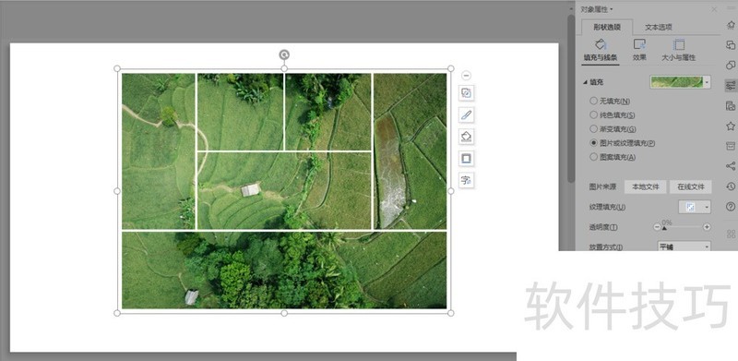Viewport: 738px width, 361px height.
Task: Select the shape fill bucket floating icon
Action: [x=466, y=137]
